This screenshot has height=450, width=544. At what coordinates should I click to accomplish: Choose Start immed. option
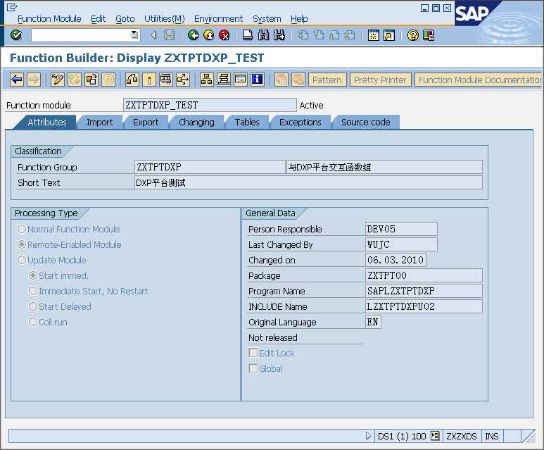tap(33, 275)
